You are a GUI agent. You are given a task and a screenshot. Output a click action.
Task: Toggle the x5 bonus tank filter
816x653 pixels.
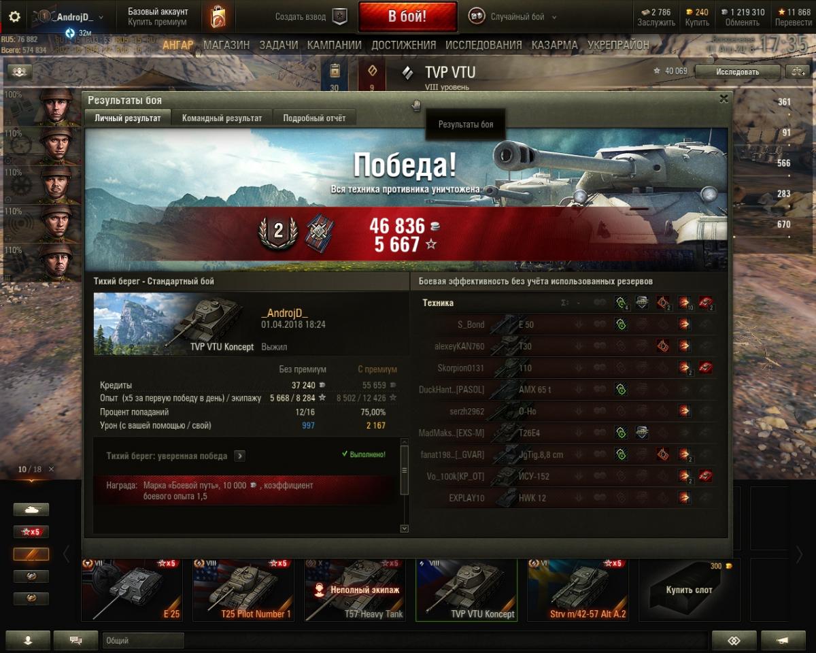(31, 532)
